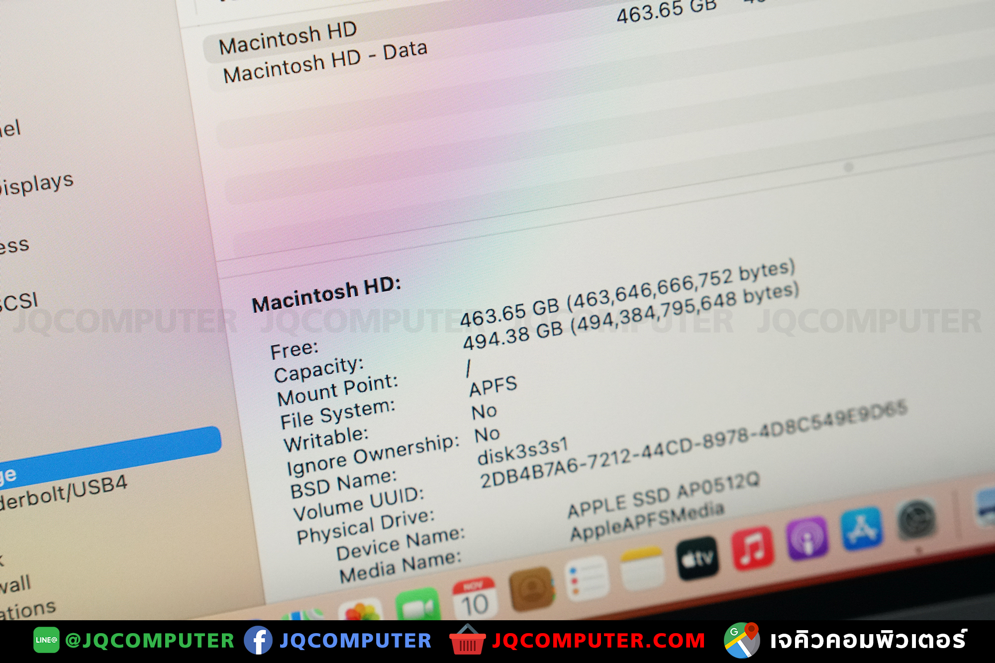995x663 pixels.
Task: Click the 'Device Name:' label
Action: [400, 543]
